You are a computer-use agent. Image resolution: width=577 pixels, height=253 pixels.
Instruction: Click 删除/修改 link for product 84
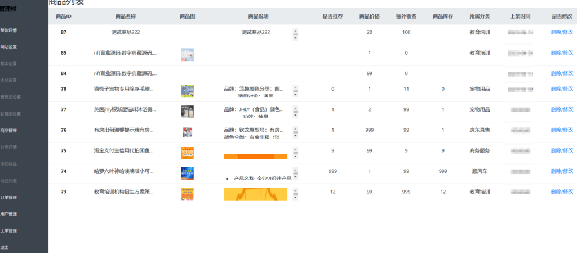[562, 73]
